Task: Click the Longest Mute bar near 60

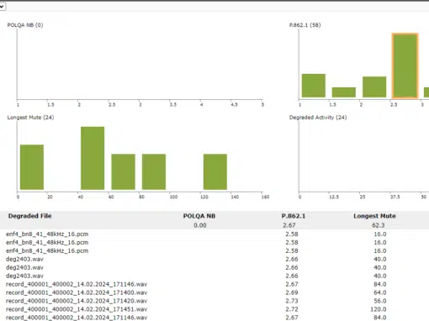Action: [123, 171]
